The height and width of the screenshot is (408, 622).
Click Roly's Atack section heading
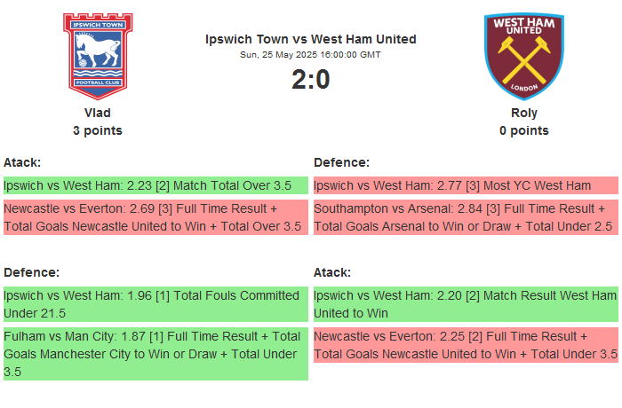332,272
